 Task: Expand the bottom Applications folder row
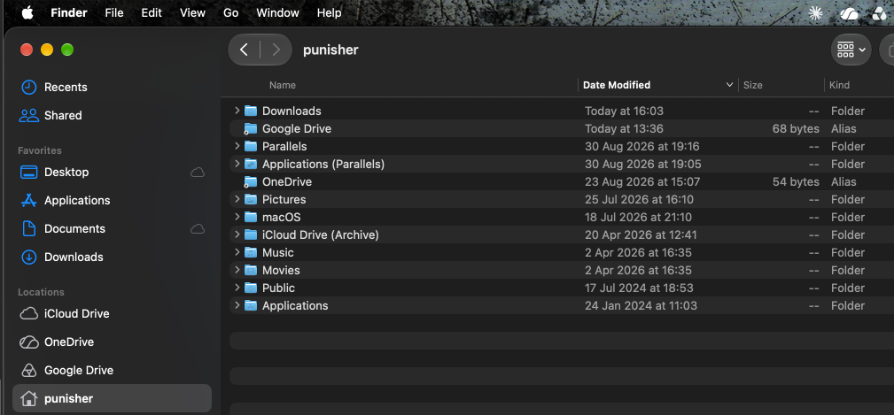click(x=237, y=305)
